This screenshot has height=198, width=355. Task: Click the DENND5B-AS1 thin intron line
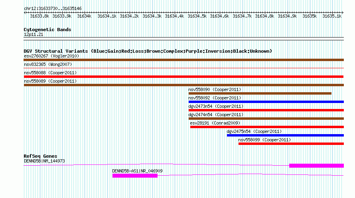(250, 175)
